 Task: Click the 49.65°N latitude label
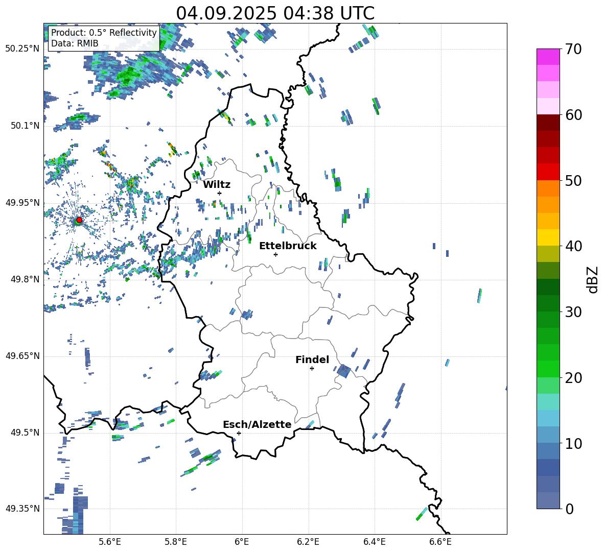[x=22, y=356]
